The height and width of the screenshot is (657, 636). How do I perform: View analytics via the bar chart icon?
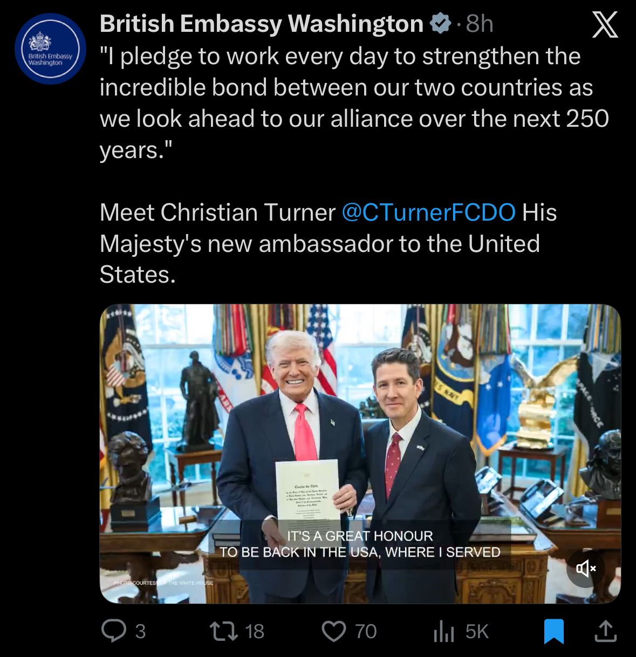pyautogui.click(x=443, y=631)
